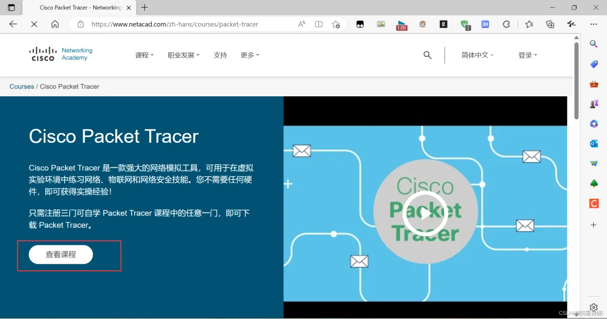Open the sidebar Outlook icon

point(594,144)
